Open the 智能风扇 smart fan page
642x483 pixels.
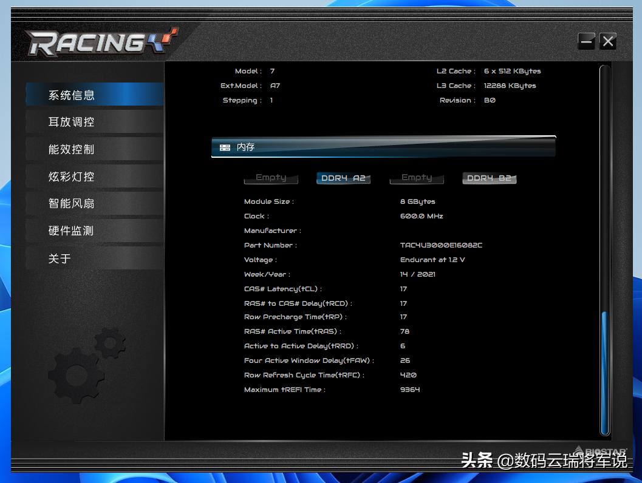click(95, 203)
